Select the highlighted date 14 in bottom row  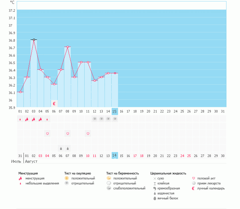tap(114, 156)
